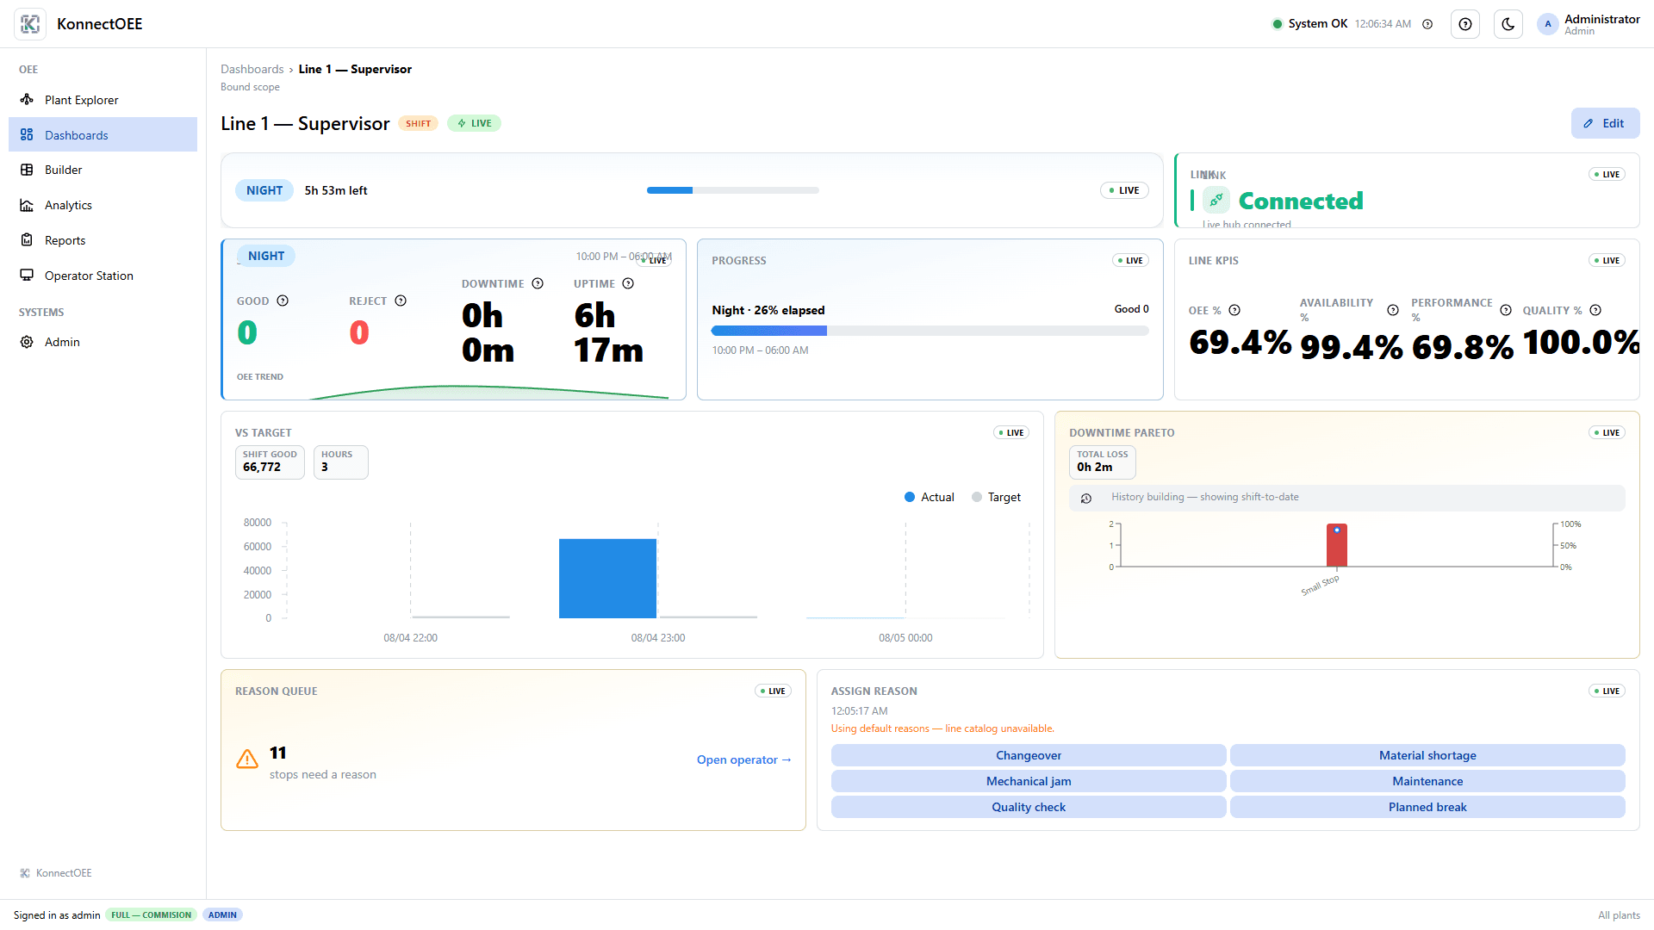Assign Planned break reason
This screenshot has width=1654, height=930.
1427,807
